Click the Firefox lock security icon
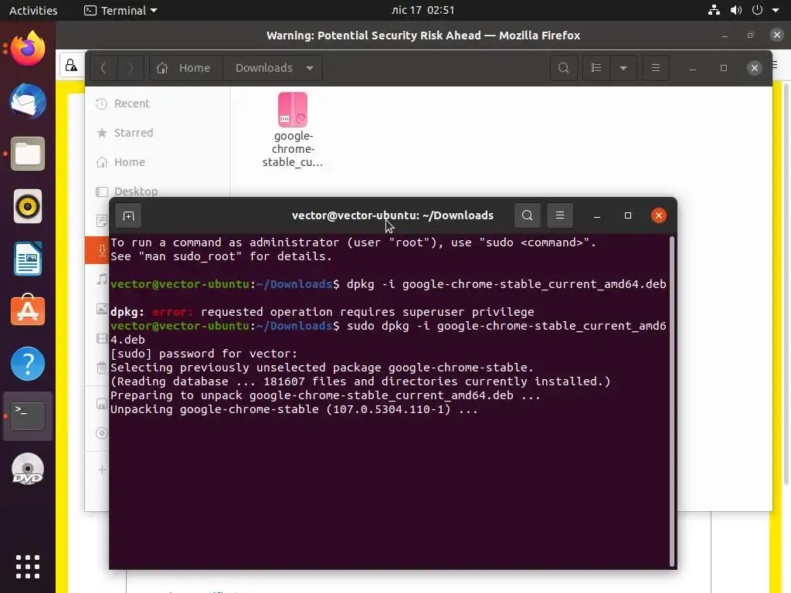 tap(71, 66)
